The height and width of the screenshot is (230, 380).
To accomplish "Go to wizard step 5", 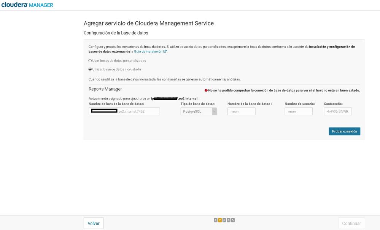I will [x=233, y=220].
